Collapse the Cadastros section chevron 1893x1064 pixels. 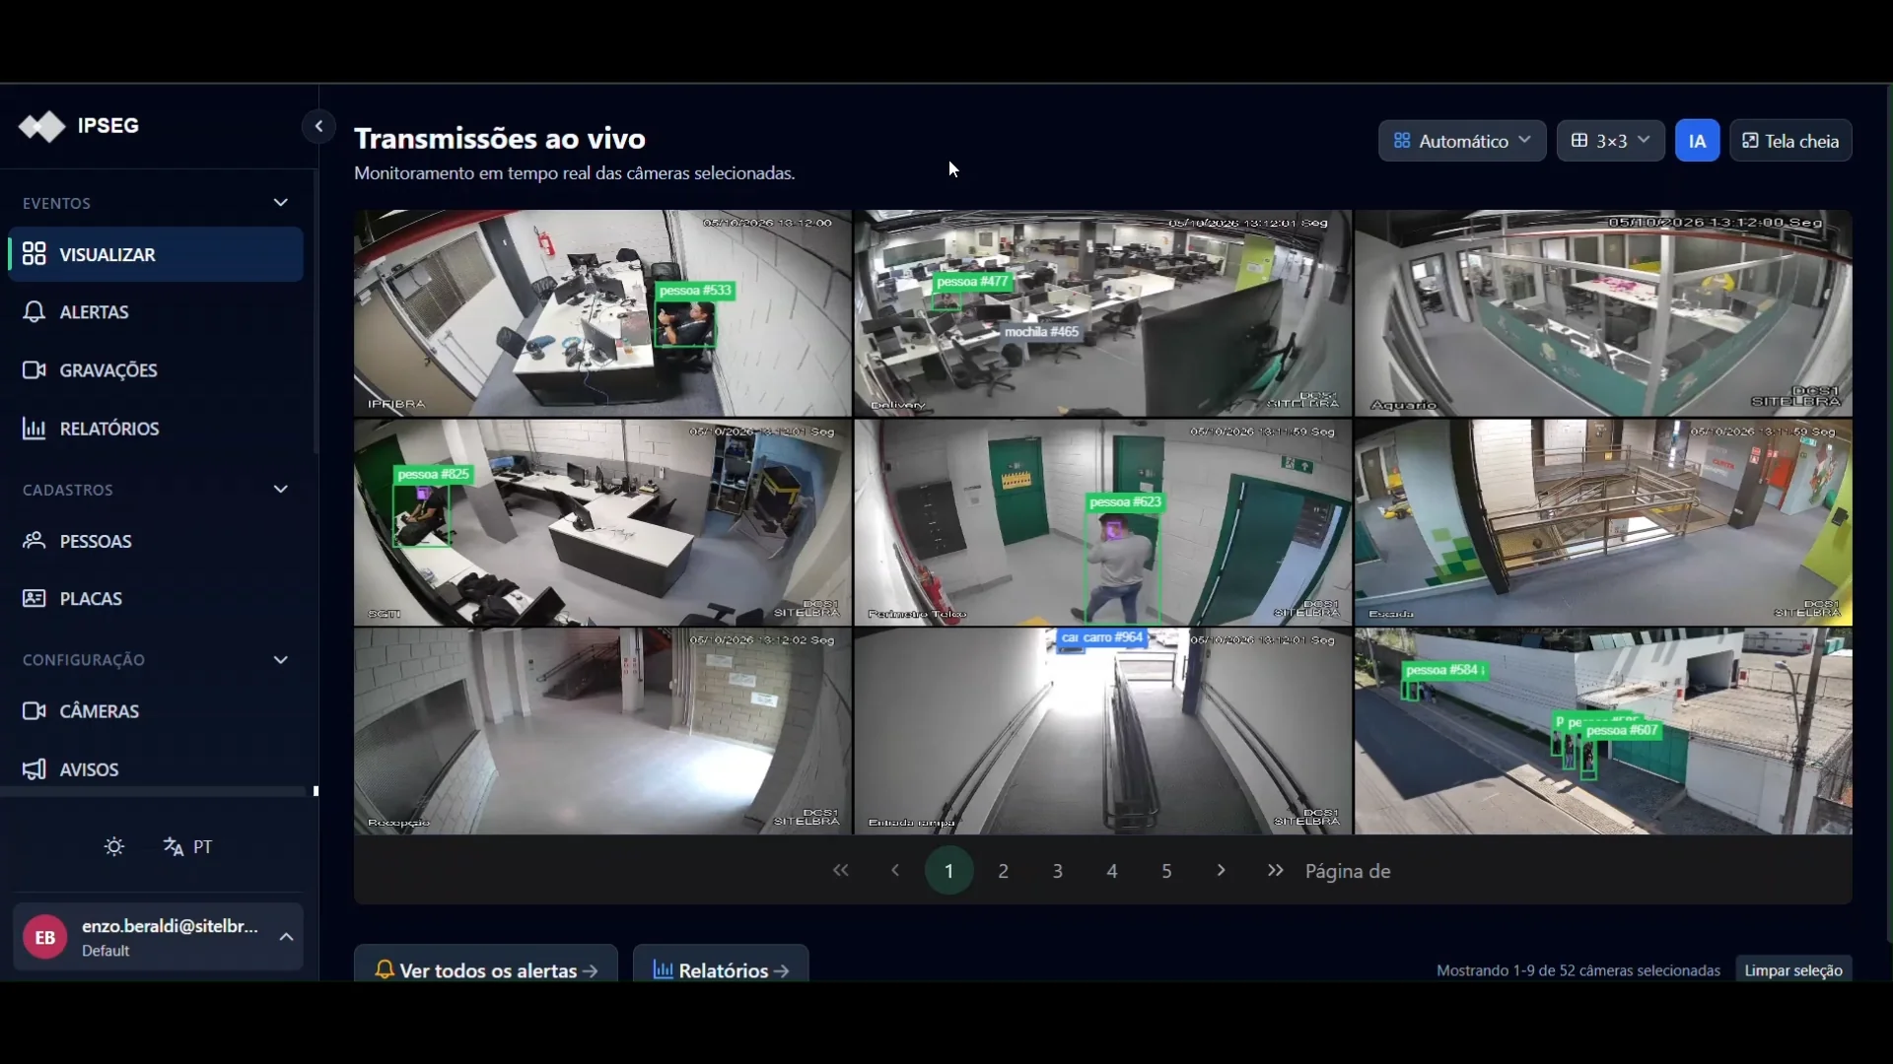click(281, 490)
